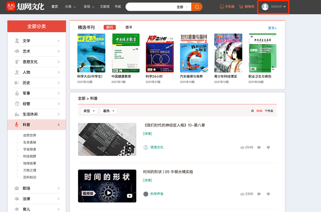Select the 万物之理 subcategory
This screenshot has height=212, width=321.
[30, 170]
